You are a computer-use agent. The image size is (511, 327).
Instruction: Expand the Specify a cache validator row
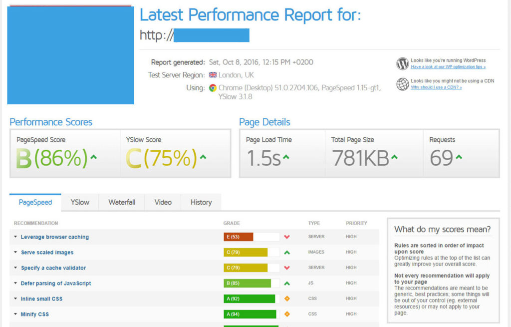(x=53, y=268)
